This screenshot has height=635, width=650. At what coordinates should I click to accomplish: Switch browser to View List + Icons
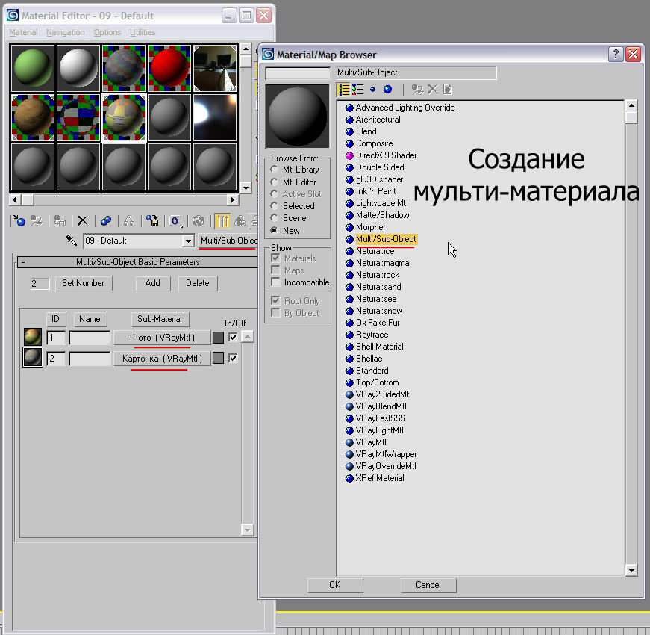pyautogui.click(x=358, y=90)
